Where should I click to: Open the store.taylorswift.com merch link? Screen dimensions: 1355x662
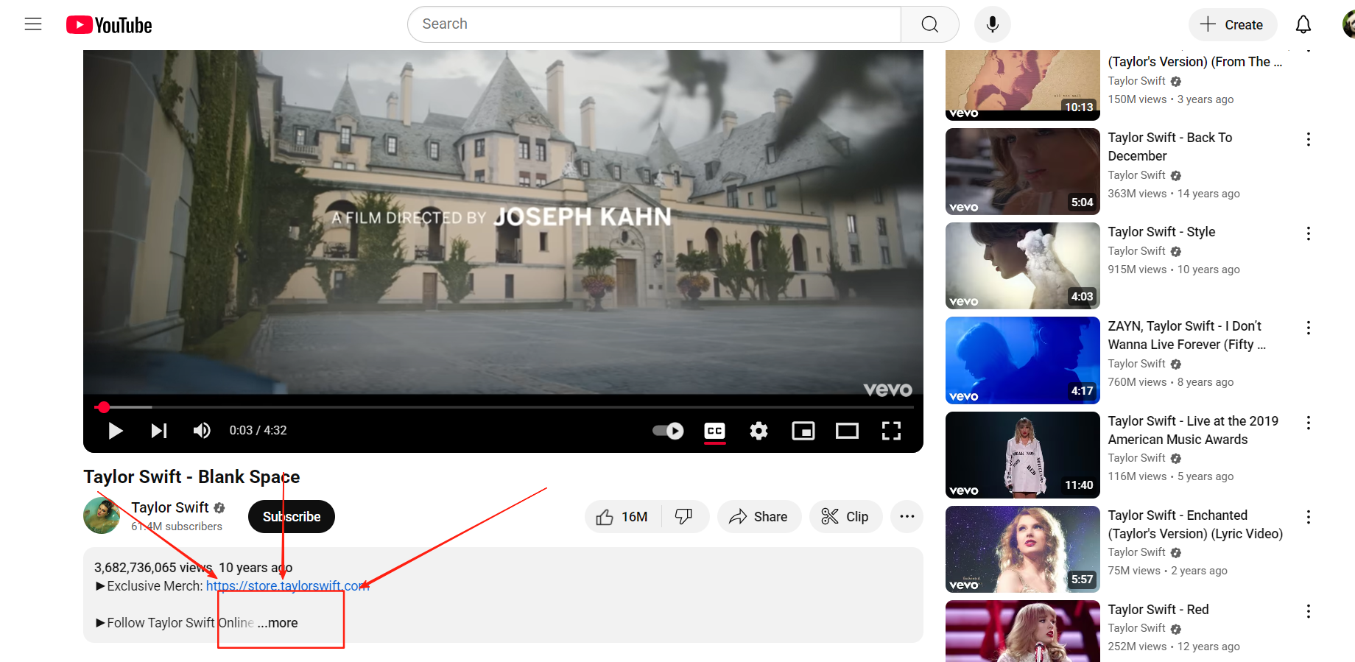point(288,586)
